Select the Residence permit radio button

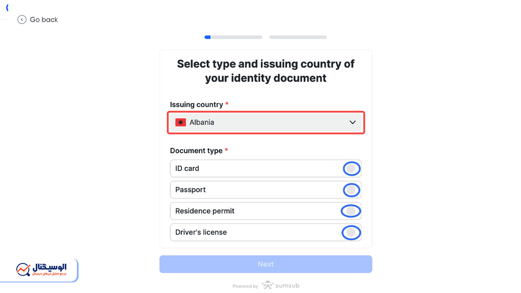coord(351,211)
